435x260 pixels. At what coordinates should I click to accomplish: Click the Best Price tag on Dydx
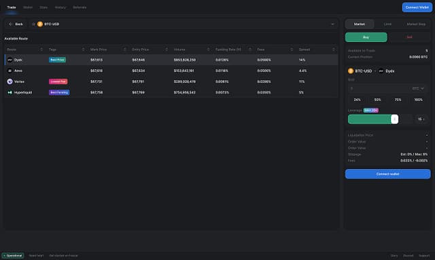coord(57,60)
